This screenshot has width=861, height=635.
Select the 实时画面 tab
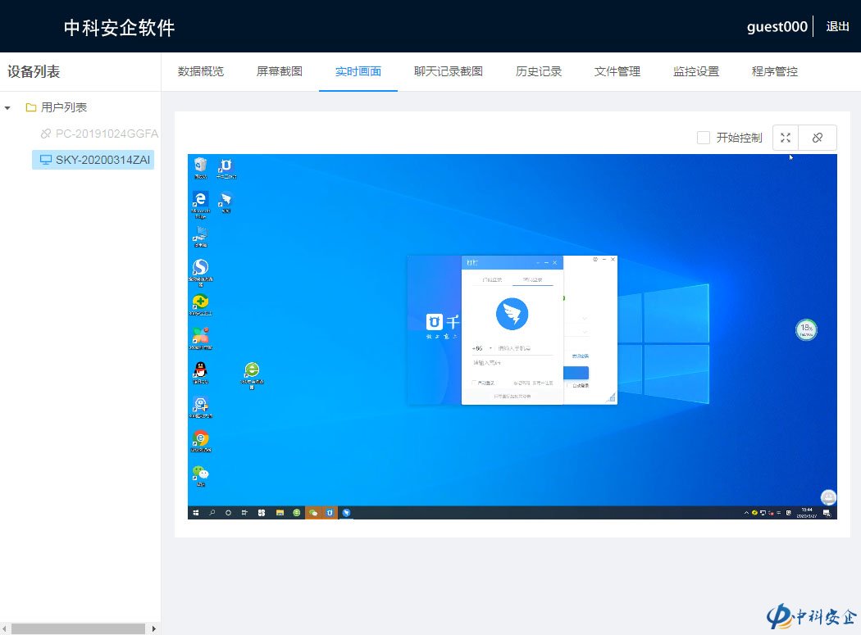coord(358,71)
